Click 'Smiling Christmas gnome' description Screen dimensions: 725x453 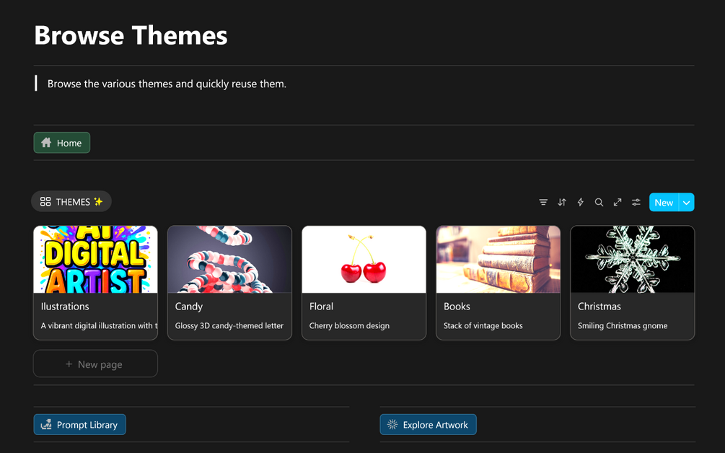coord(623,326)
